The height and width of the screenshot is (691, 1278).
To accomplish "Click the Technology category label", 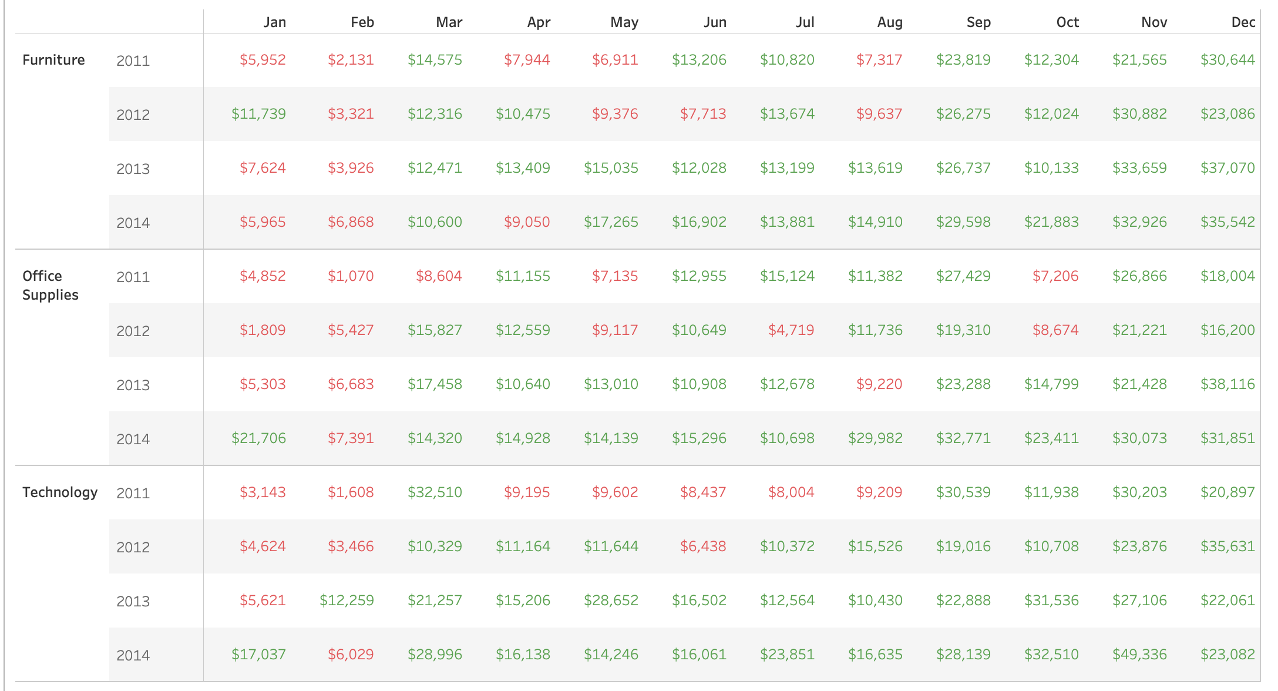I will (x=60, y=492).
